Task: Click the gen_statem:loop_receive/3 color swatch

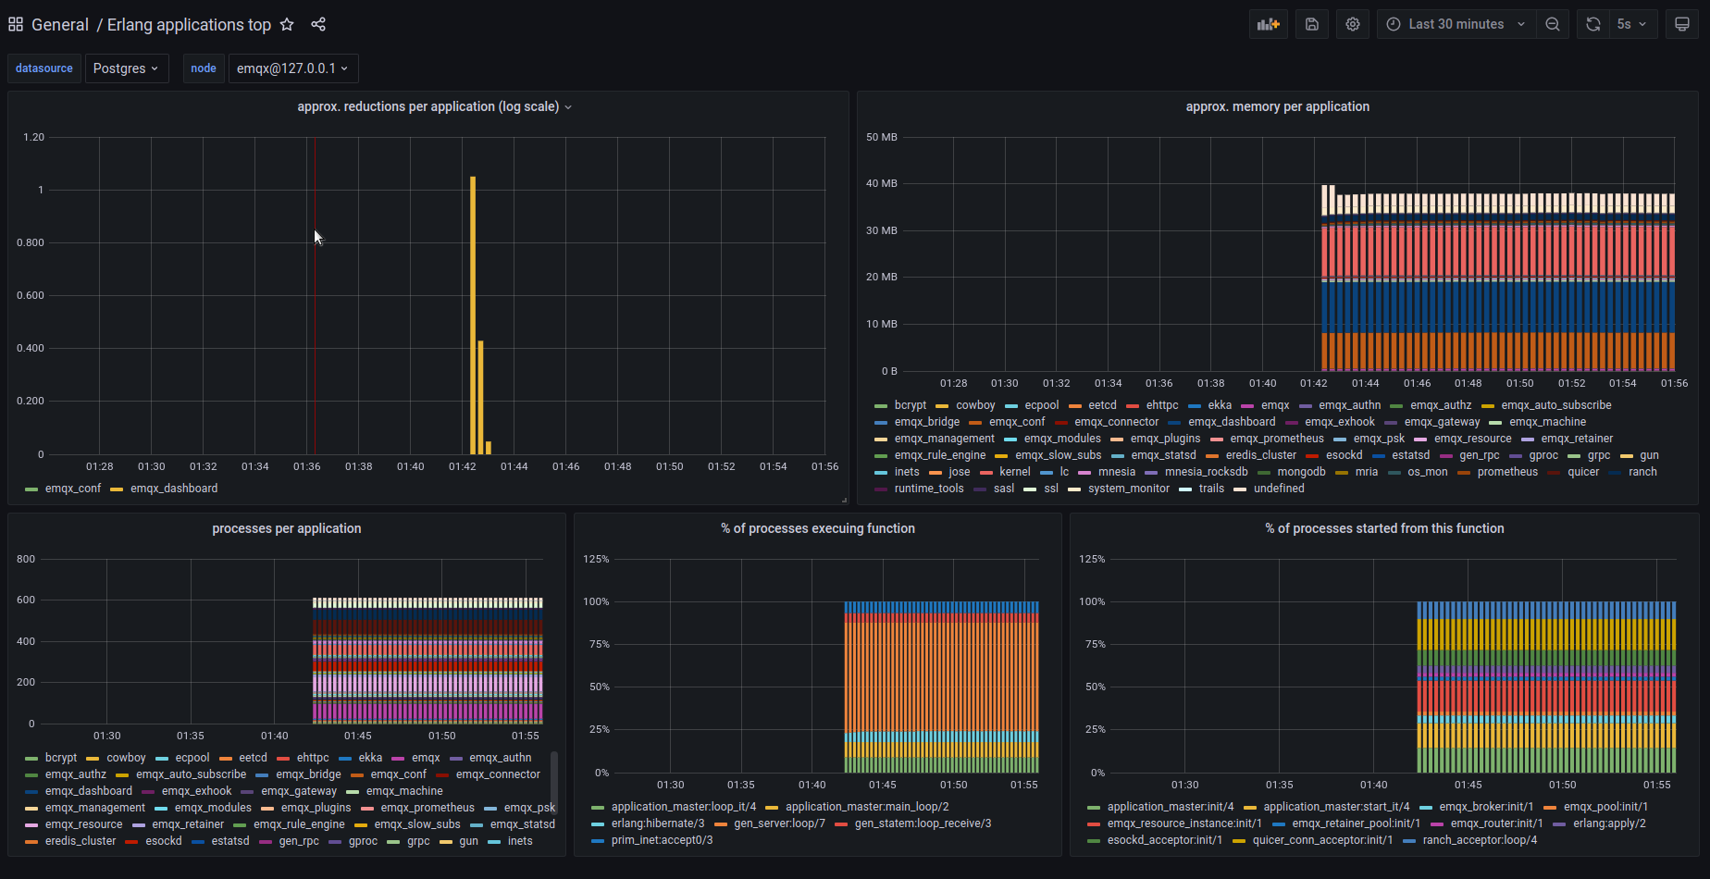Action: point(841,823)
